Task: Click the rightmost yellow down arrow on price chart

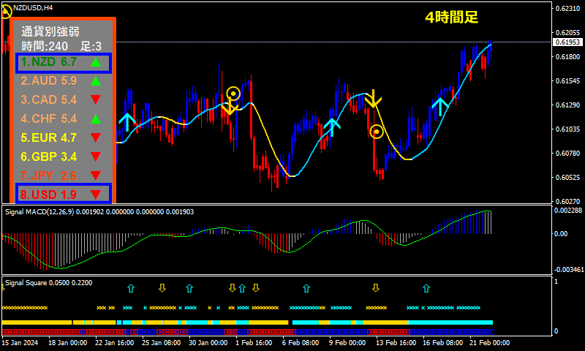Action: click(374, 99)
